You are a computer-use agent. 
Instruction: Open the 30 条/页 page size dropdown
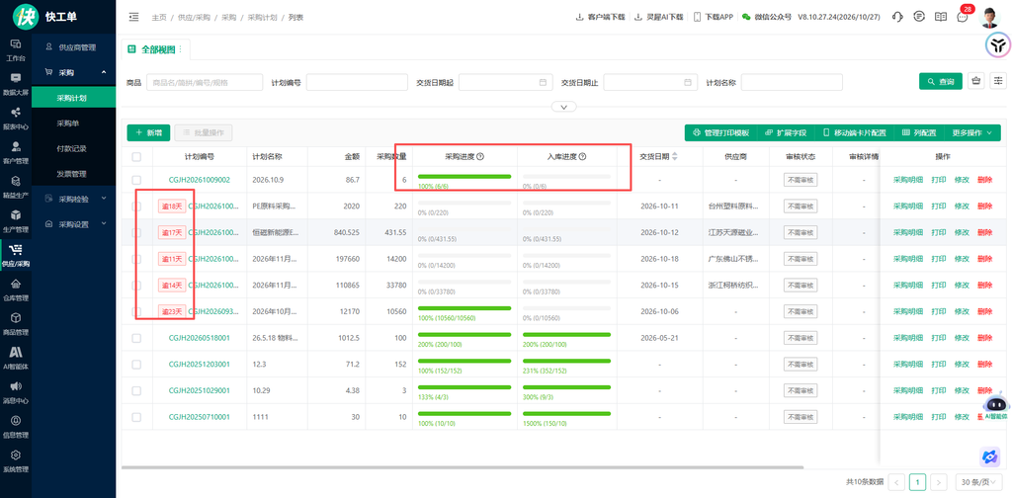pyautogui.click(x=979, y=482)
